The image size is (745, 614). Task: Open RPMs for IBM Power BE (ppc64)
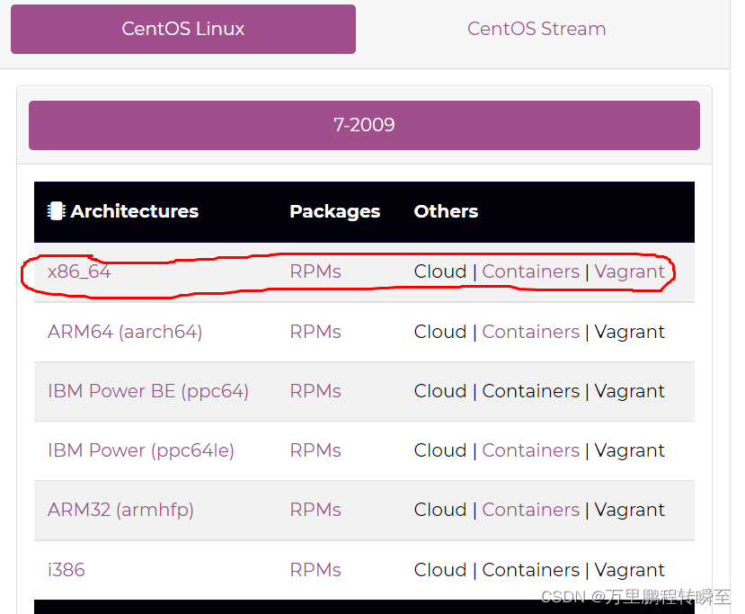click(315, 391)
